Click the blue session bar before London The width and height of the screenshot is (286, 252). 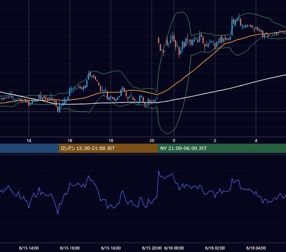coord(29,148)
